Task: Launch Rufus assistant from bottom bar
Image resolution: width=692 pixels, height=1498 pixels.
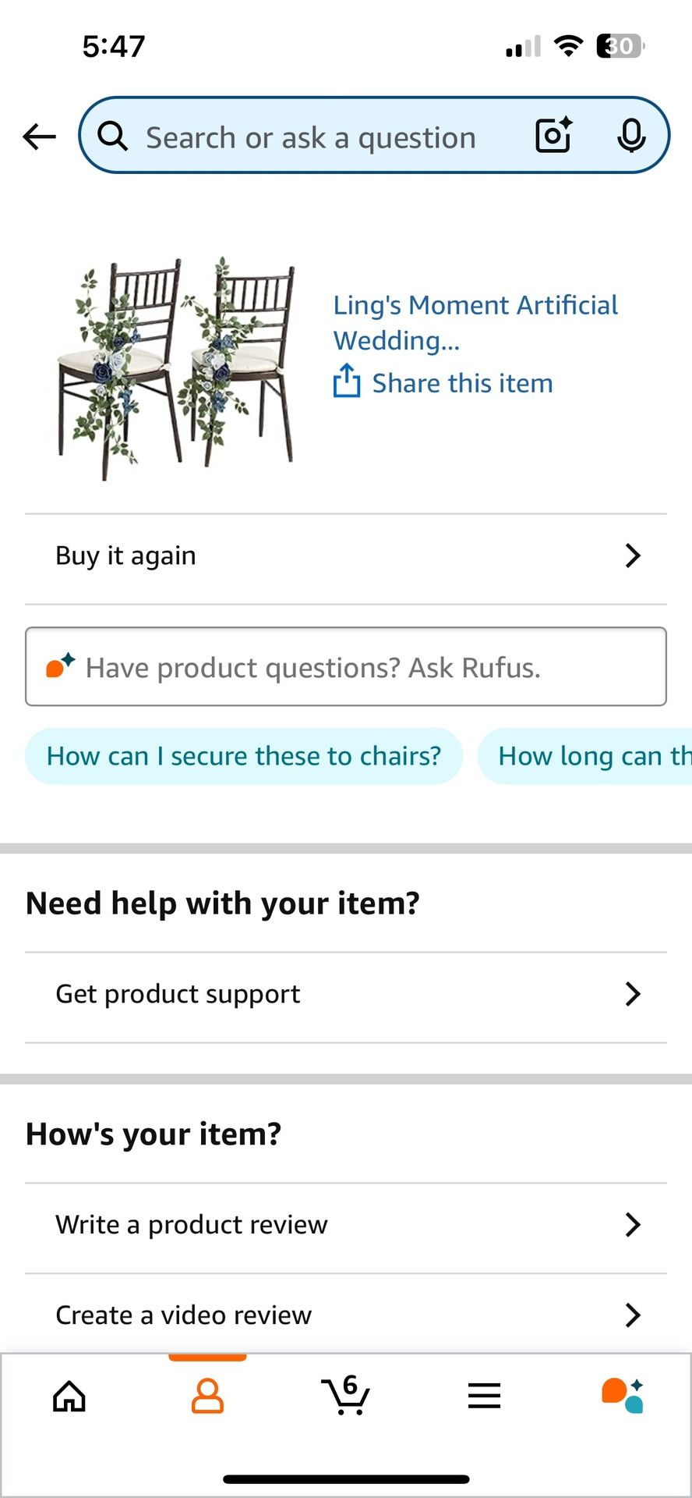Action: (622, 1396)
